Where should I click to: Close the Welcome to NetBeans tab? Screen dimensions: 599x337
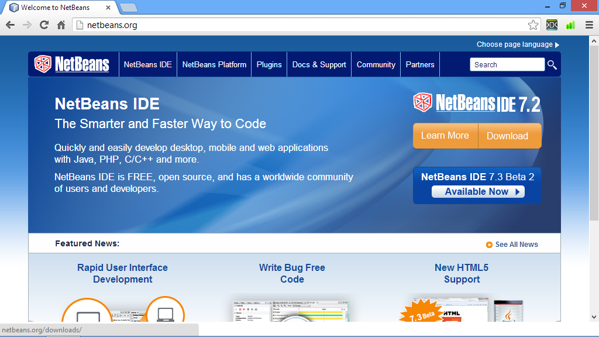(x=108, y=7)
